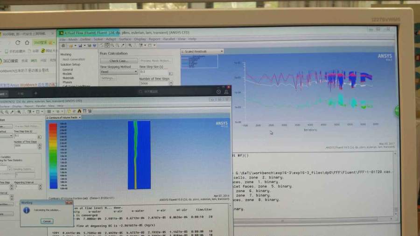
Task: Click the Preview Mesh Motion button in rear window
Action: coord(155,61)
